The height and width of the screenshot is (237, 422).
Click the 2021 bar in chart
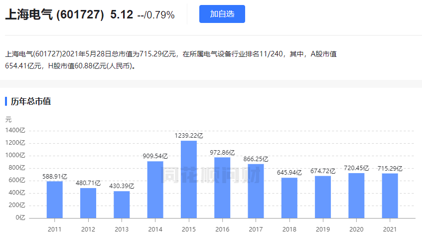(x=390, y=196)
